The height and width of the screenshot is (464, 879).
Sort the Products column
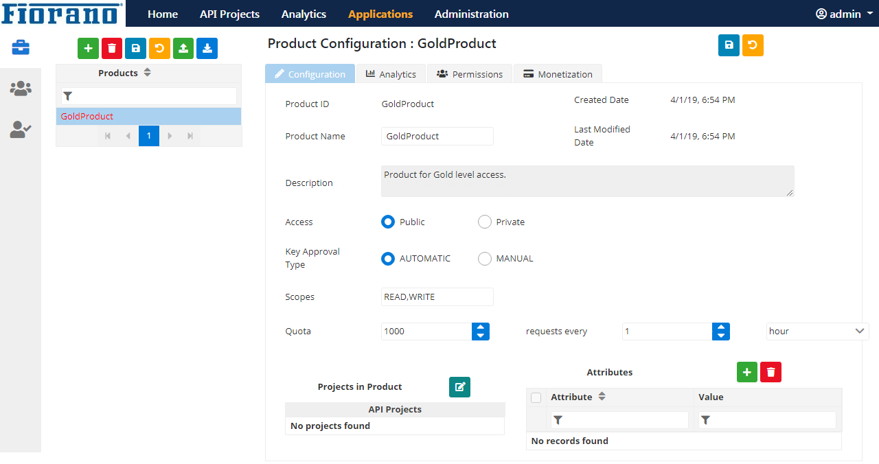coord(147,73)
